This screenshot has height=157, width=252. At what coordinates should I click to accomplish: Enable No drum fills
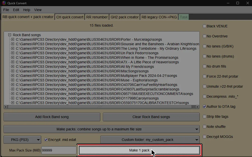tap(204, 66)
